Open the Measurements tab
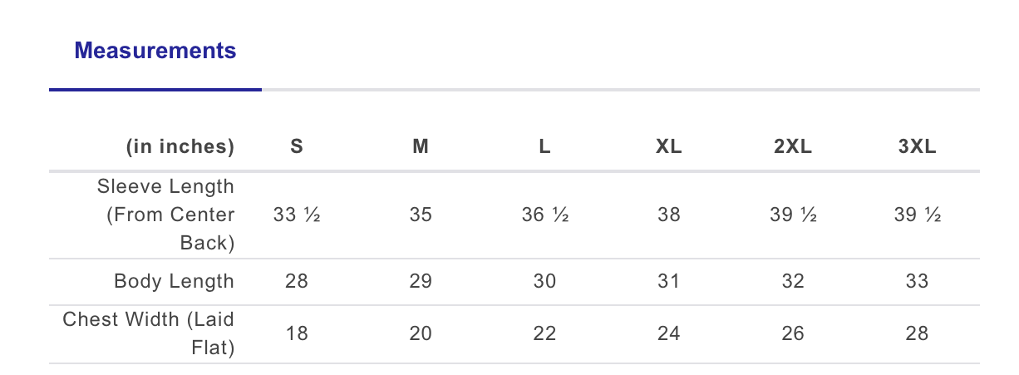 point(155,51)
